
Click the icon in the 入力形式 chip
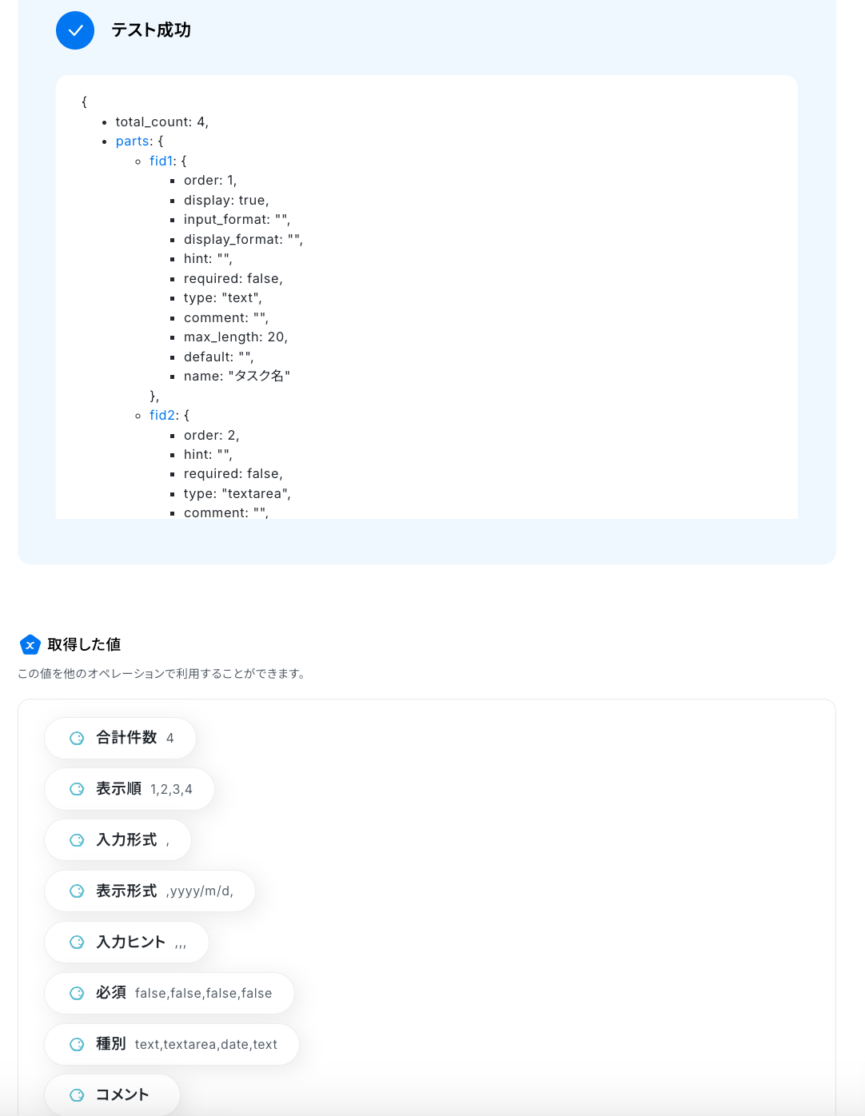click(x=77, y=840)
